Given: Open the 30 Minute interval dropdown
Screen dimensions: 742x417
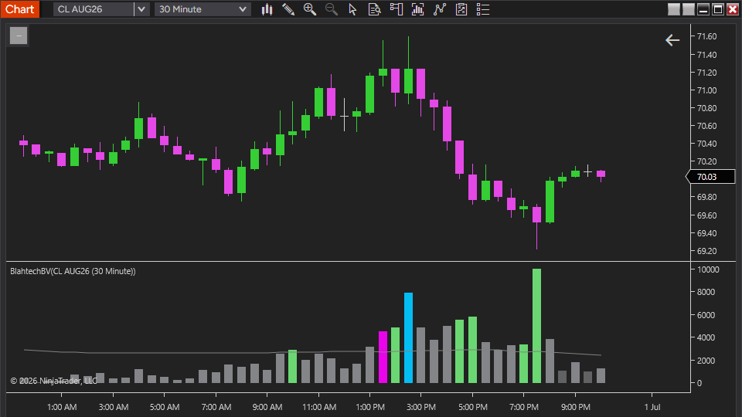Looking at the screenshot, I should (203, 9).
